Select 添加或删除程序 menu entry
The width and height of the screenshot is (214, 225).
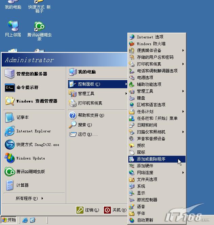[x=151, y=159]
